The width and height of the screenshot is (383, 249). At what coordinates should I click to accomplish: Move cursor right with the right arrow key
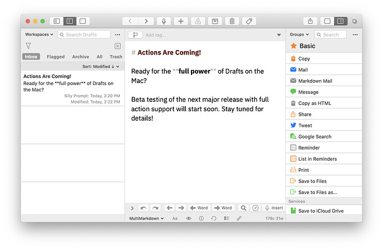[181, 208]
